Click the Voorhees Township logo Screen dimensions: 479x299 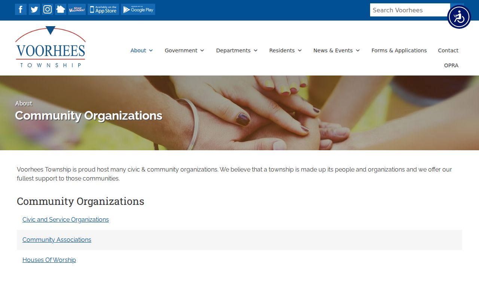51,47
